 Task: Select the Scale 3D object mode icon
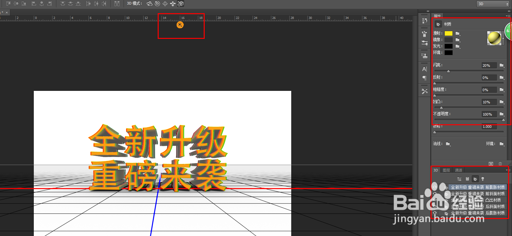click(x=181, y=4)
